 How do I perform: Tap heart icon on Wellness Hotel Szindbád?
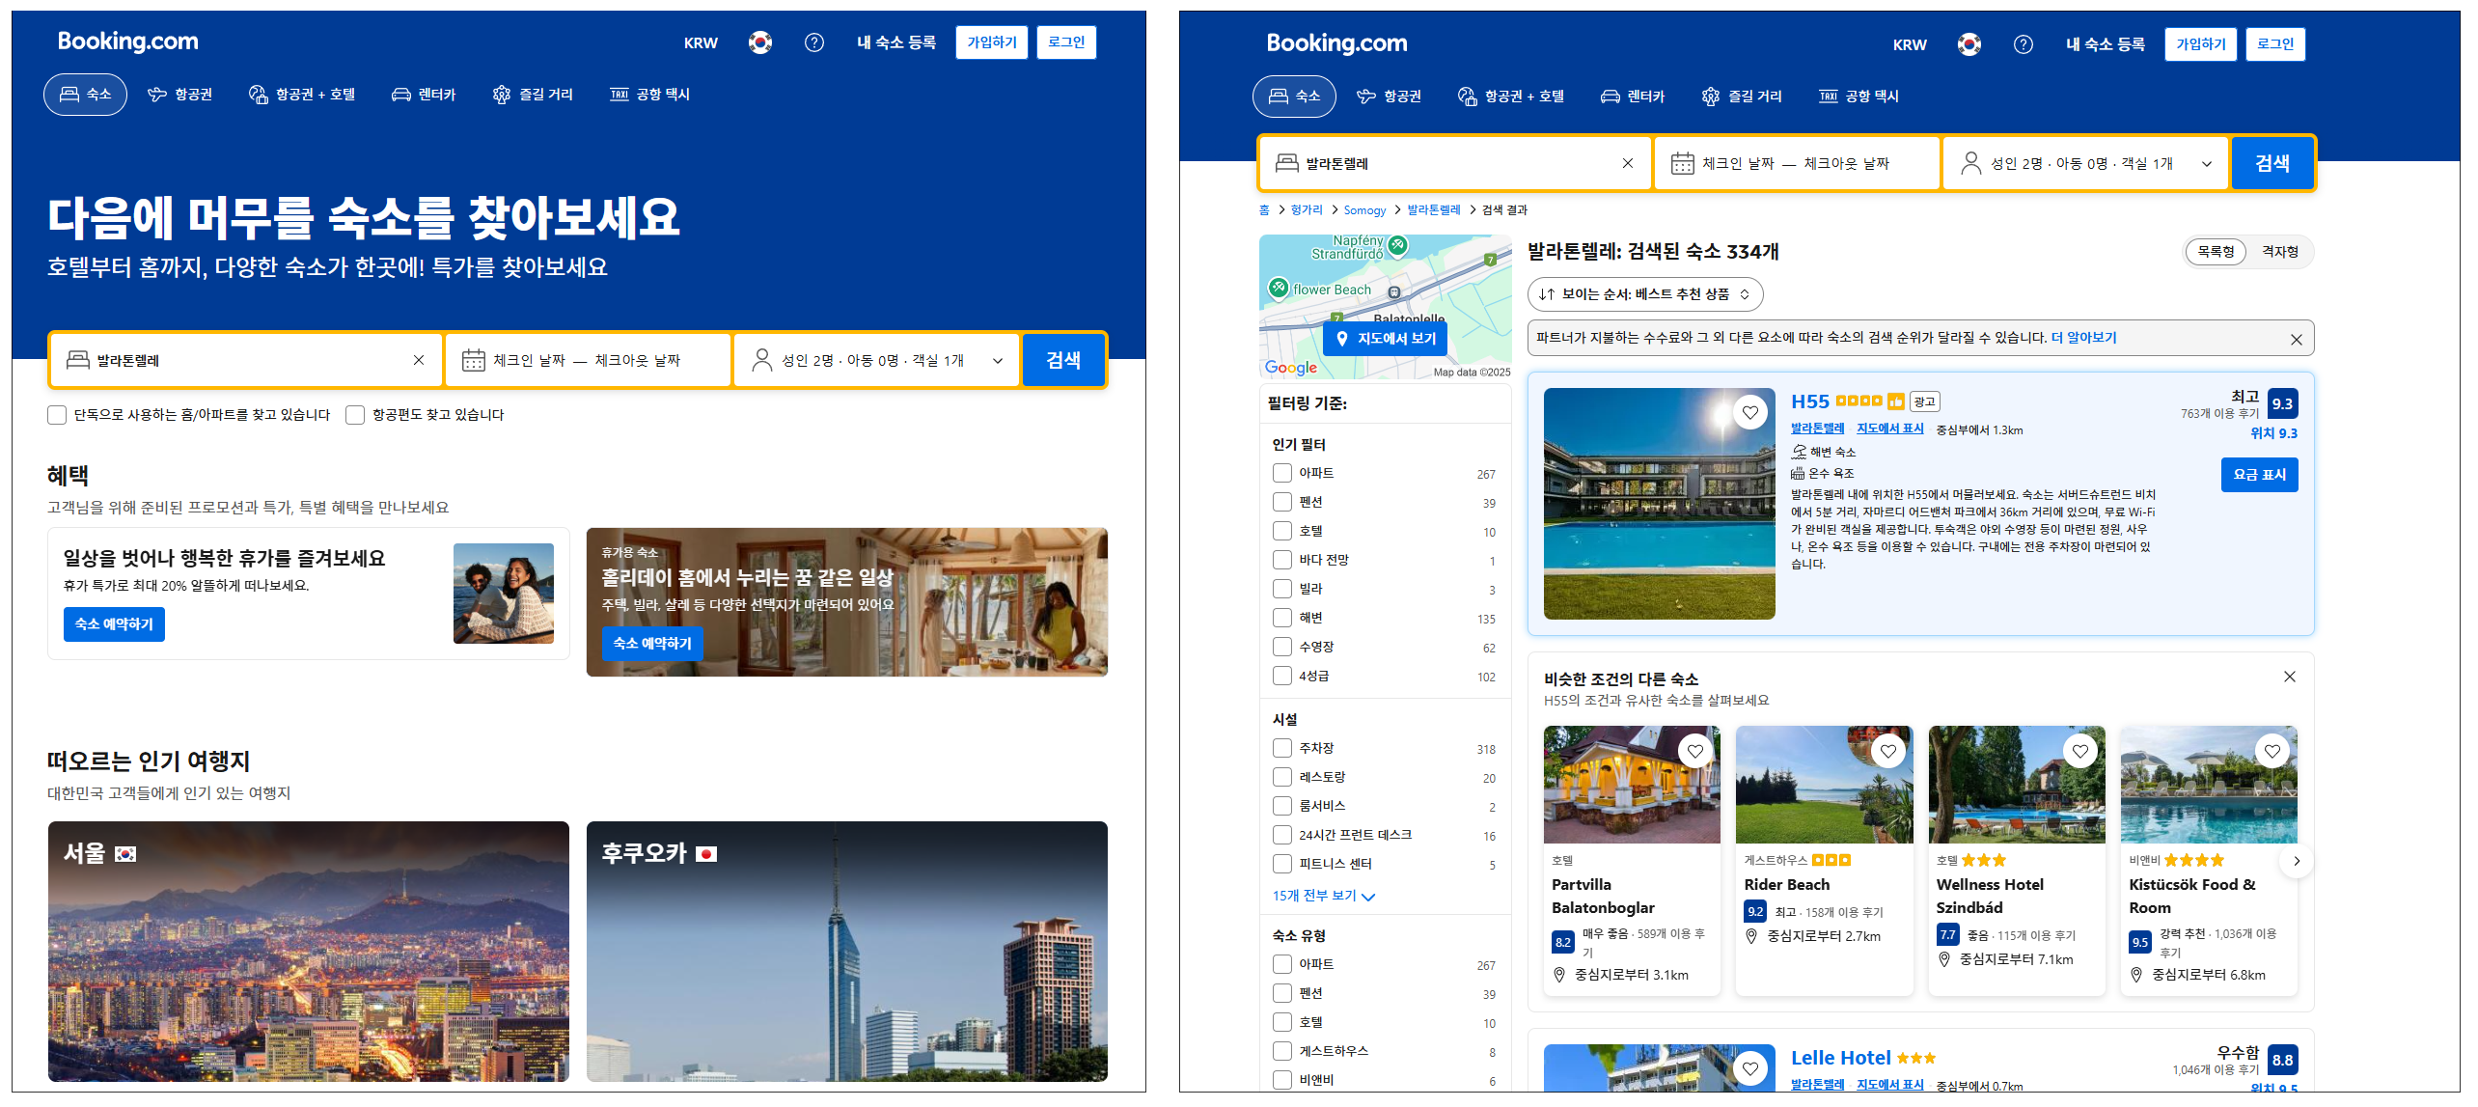click(x=2079, y=751)
